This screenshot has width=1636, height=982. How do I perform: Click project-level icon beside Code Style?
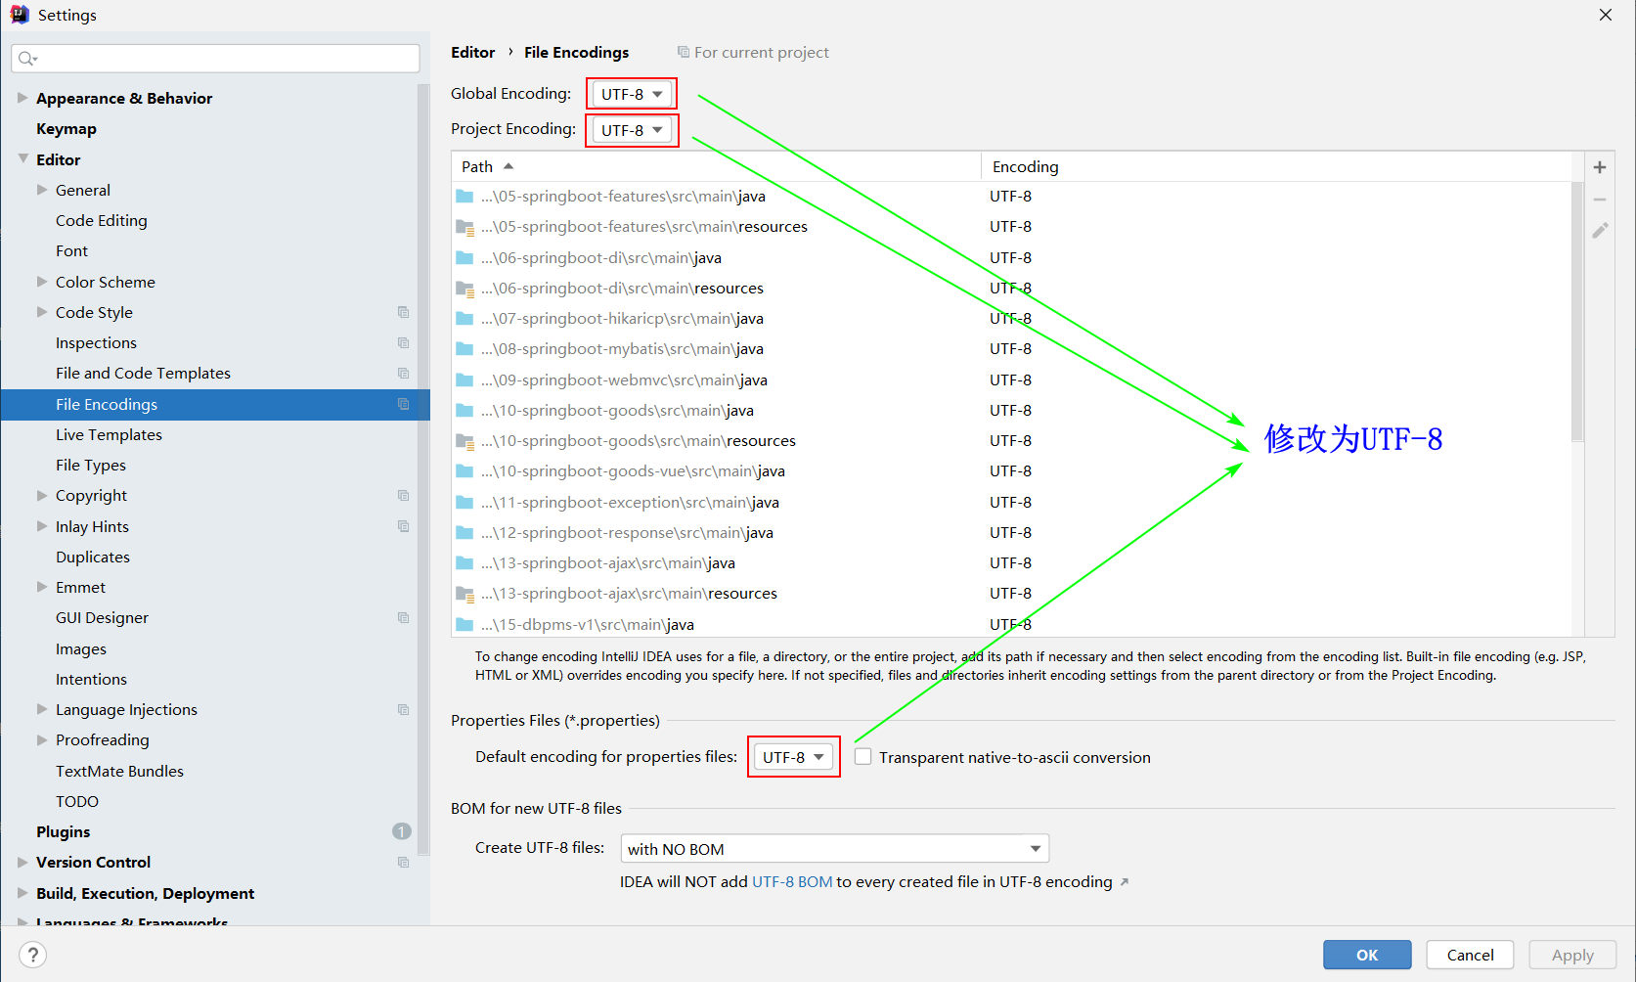point(403,312)
